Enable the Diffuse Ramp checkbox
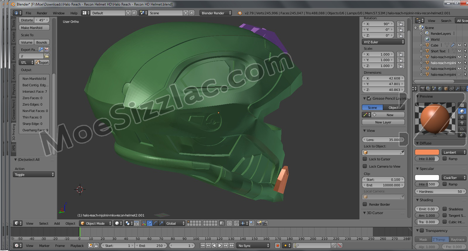The height and width of the screenshot is (251, 468). click(445, 159)
